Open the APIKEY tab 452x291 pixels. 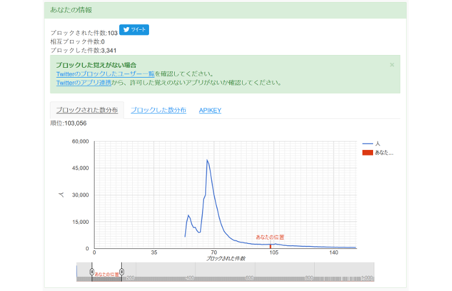pyautogui.click(x=210, y=111)
